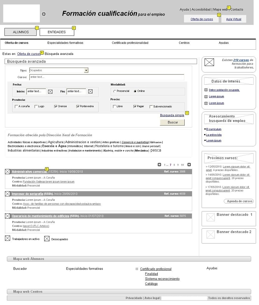
Task: Click the Fin date input field
Action: 76,91
